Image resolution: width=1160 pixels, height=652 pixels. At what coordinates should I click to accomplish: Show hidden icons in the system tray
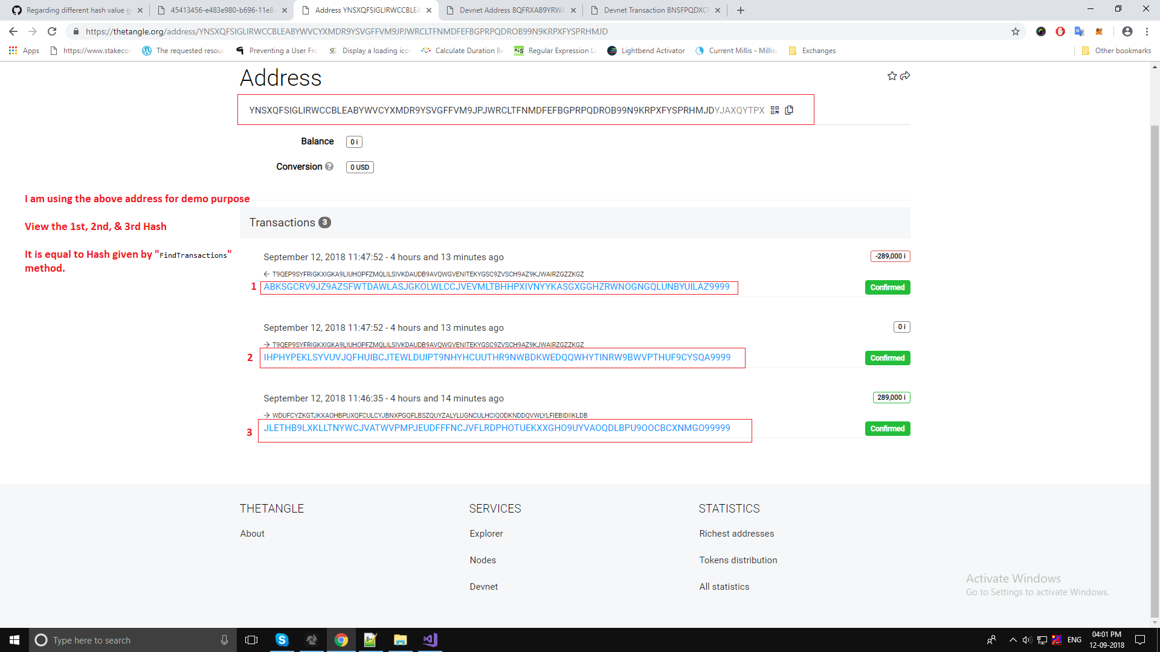click(x=1013, y=640)
